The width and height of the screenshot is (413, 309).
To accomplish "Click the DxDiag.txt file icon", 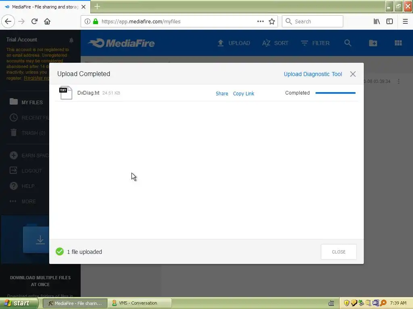I will tap(66, 93).
